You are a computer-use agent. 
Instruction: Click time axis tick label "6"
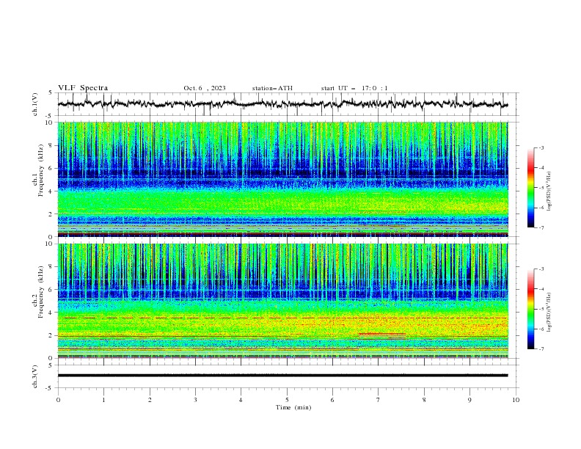(332, 400)
